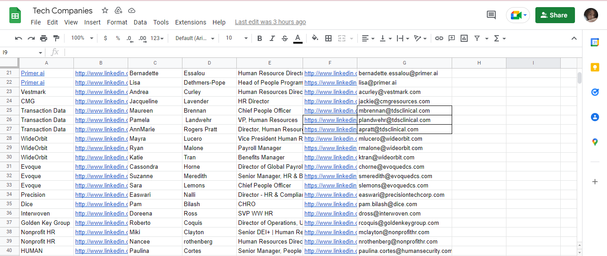Open the Edit menu

53,22
